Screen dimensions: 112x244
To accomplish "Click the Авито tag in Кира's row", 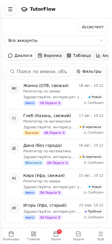I will tap(30, 193).
